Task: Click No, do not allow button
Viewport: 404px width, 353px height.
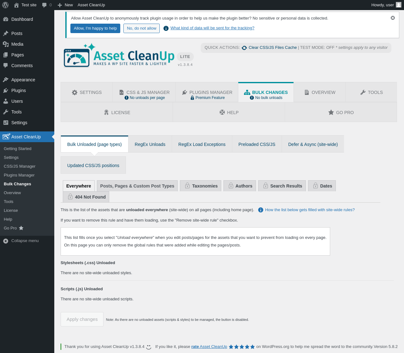Action: tap(141, 28)
